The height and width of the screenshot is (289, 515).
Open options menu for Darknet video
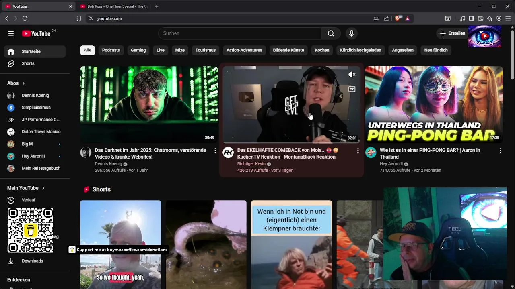tap(215, 151)
